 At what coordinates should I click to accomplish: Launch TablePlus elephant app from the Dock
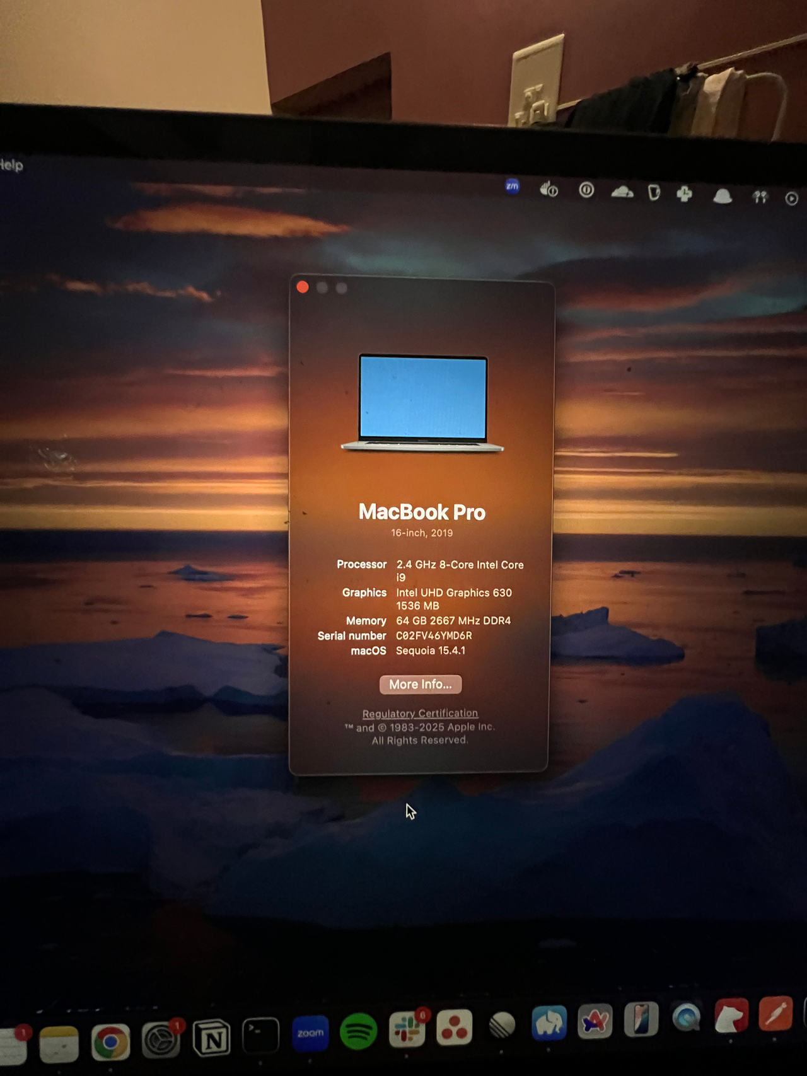point(549,1023)
